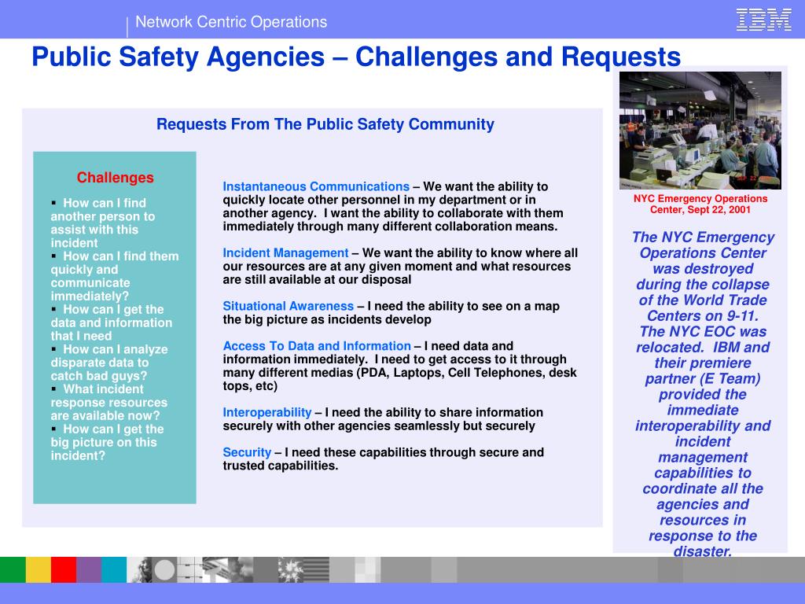Click bullet 'How can I get the data and information'
The width and height of the screenshot is (805, 604).
pos(112,322)
